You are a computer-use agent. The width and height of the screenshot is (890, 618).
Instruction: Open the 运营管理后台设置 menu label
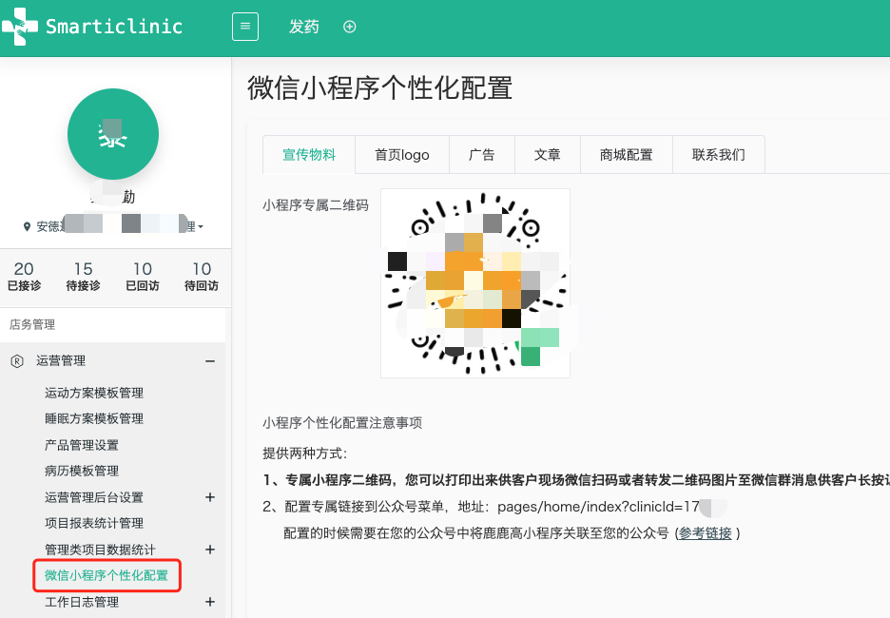pos(94,497)
